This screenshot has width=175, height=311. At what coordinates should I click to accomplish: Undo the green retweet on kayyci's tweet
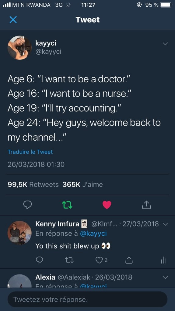coord(67,205)
